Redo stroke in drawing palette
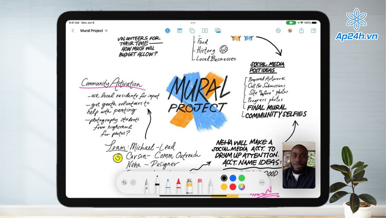This screenshot has width=386, height=218. [x=133, y=183]
